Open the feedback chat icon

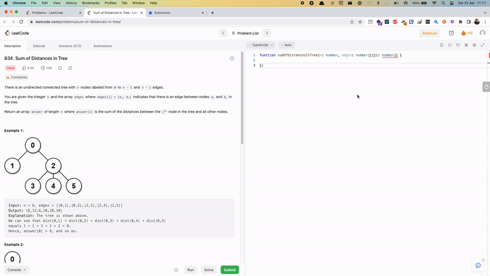(478, 266)
